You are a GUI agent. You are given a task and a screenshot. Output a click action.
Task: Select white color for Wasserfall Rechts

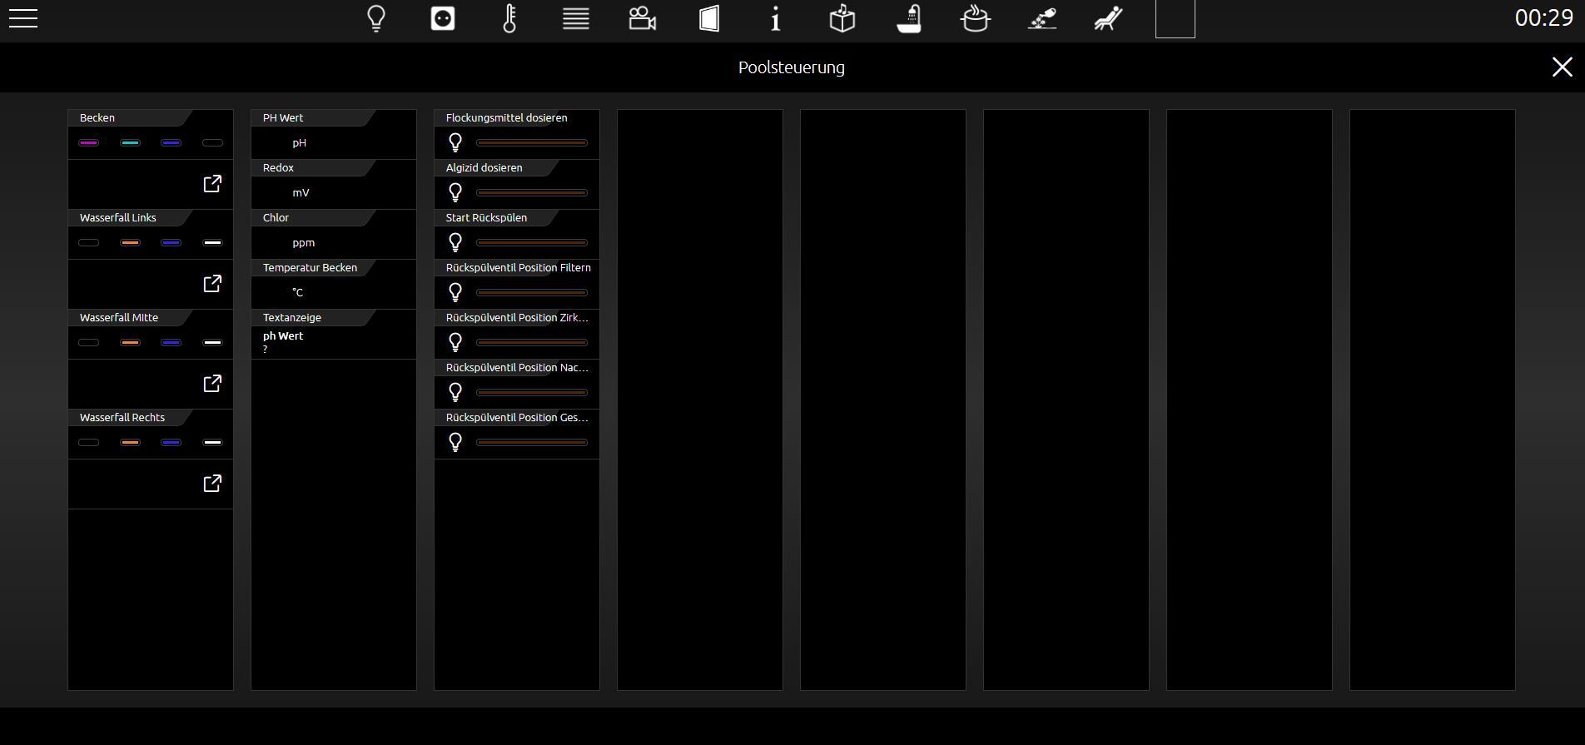point(213,443)
